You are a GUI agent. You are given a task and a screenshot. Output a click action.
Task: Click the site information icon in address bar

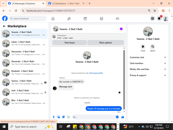click(x=23, y=11)
